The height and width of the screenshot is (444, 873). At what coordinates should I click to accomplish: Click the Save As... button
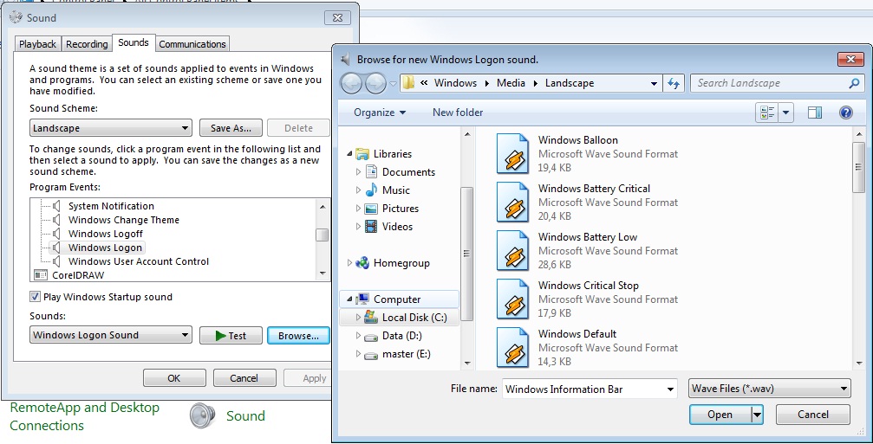231,128
